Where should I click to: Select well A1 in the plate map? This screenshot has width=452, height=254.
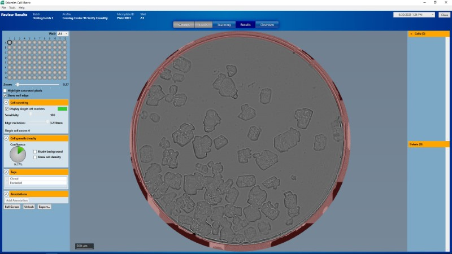[10, 43]
